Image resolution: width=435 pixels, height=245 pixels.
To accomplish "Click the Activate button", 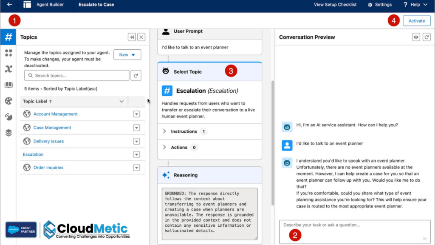I will 416,21.
